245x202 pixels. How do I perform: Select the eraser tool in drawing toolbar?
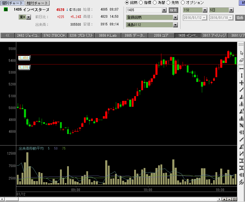coord(241,60)
